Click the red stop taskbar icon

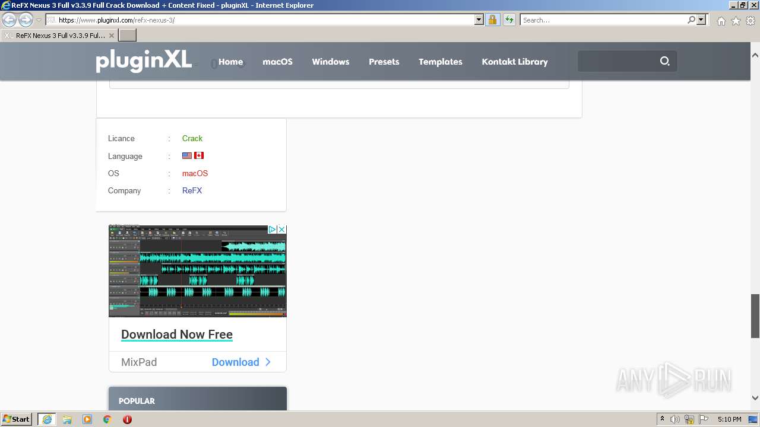tap(127, 419)
